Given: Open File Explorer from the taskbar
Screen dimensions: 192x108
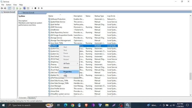Looking at the screenshot, I should pos(107,105).
